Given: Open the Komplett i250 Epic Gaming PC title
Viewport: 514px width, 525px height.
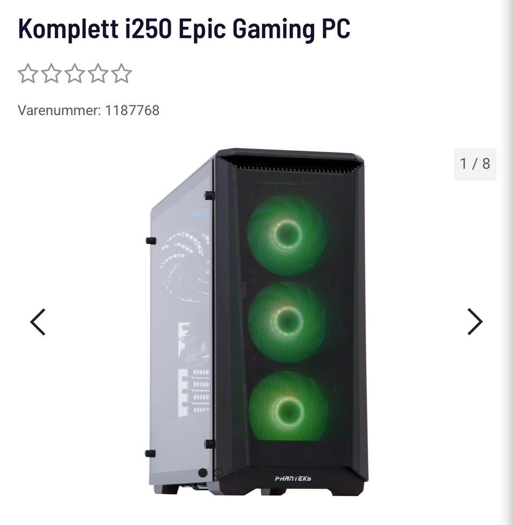Looking at the screenshot, I should click(x=184, y=29).
